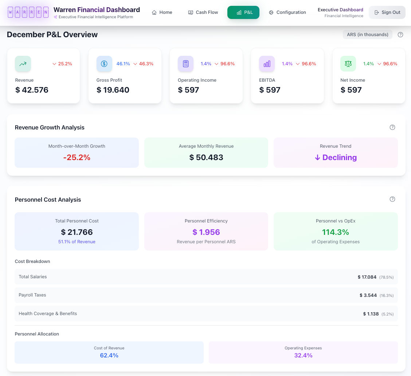Viewport: 411px width, 376px height.
Task: Click the Operating Income calculator icon
Action: tap(185, 64)
